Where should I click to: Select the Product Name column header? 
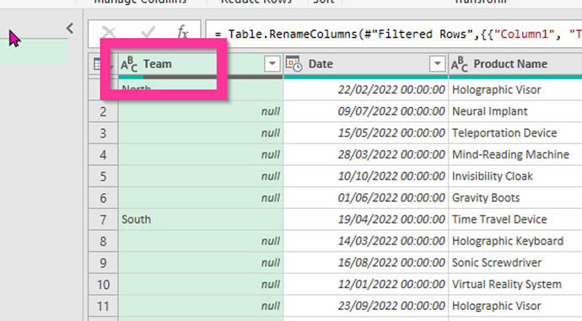point(515,64)
